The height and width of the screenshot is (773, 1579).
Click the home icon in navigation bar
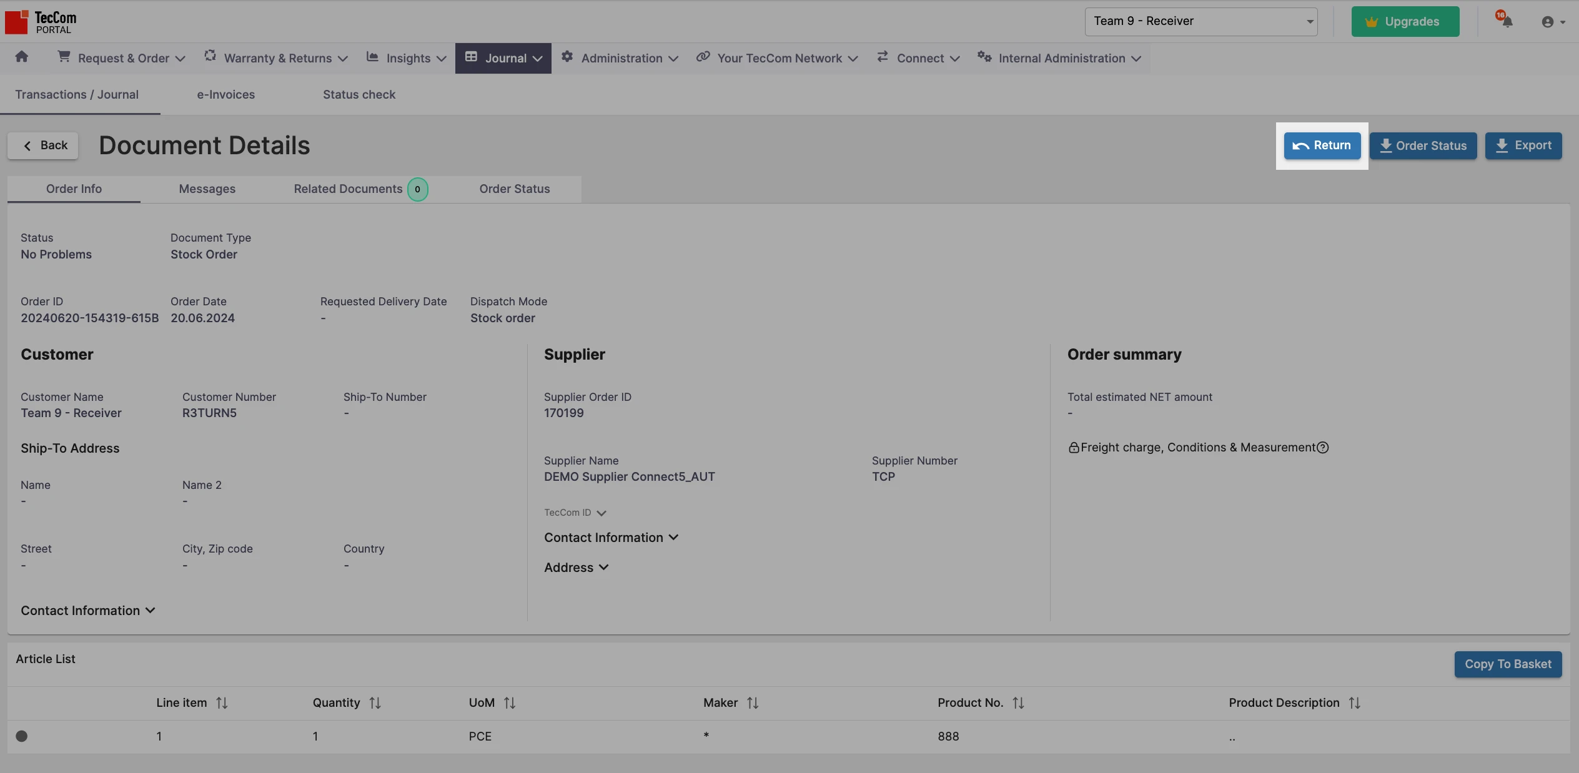(22, 57)
